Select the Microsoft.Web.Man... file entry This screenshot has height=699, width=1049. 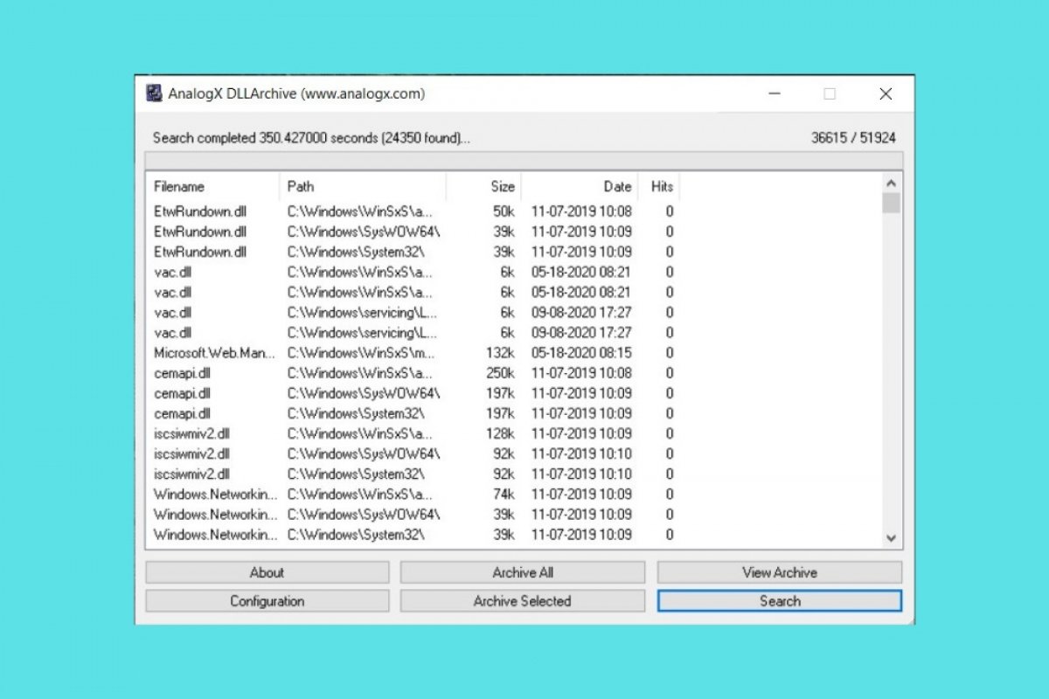214,353
